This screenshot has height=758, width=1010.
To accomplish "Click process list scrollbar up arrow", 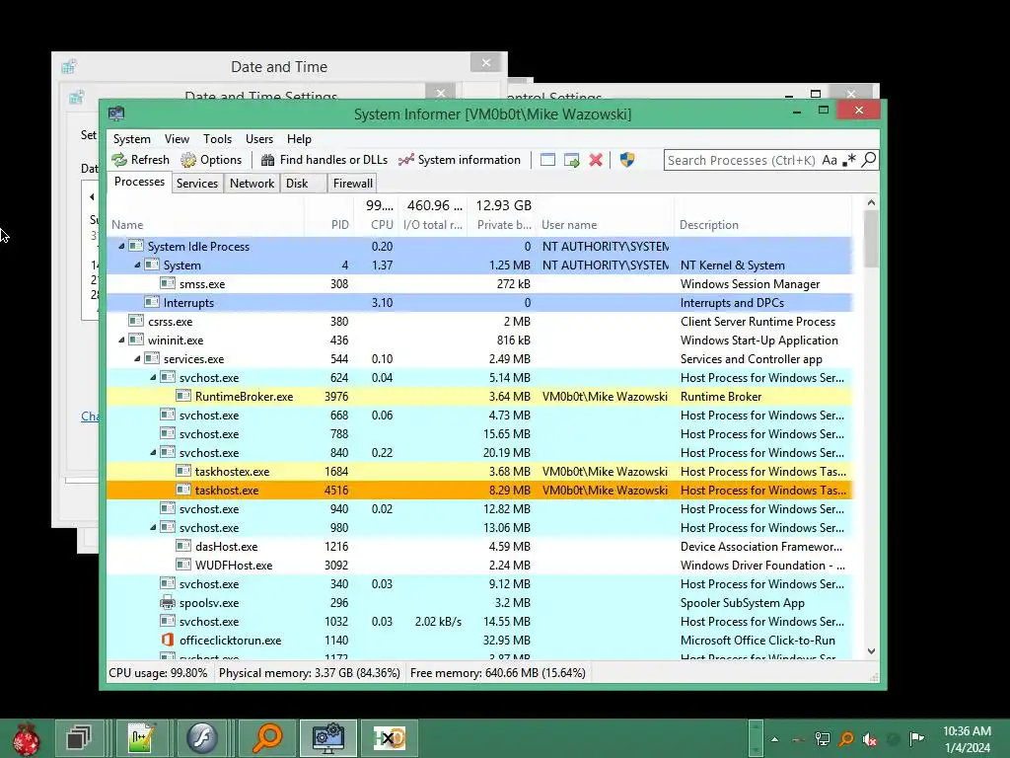I will [871, 202].
